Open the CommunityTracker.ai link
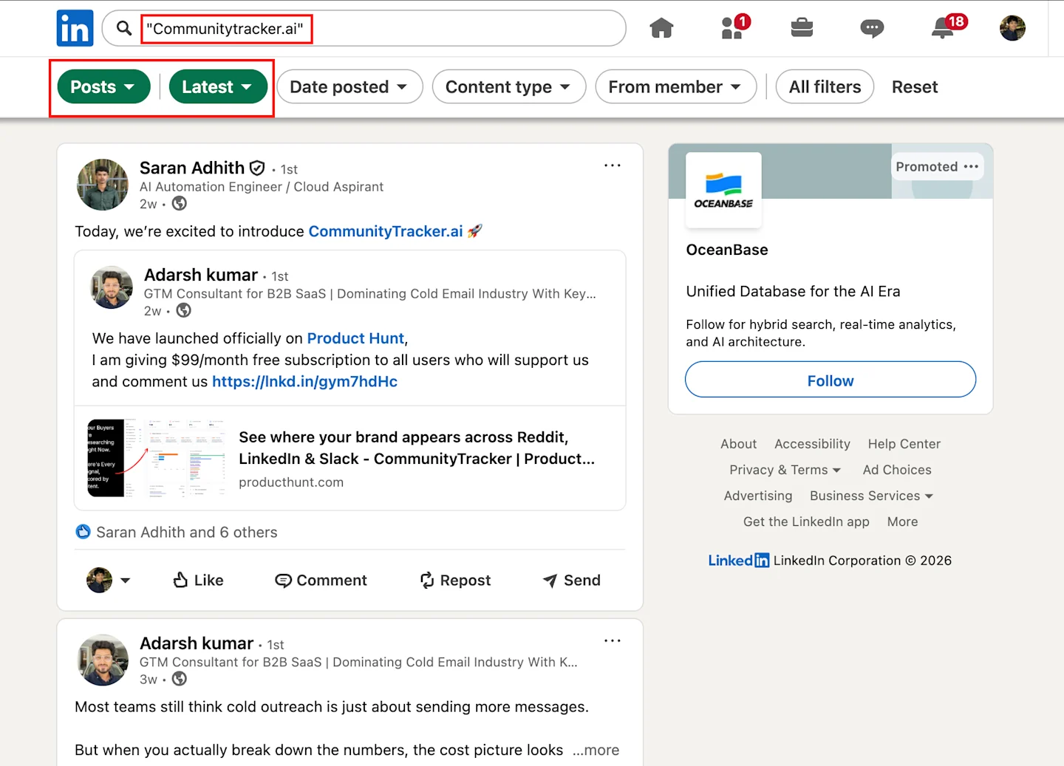 click(x=386, y=231)
